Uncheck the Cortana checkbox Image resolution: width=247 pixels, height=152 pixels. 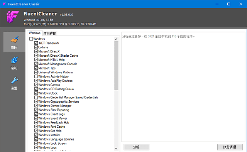36,47
